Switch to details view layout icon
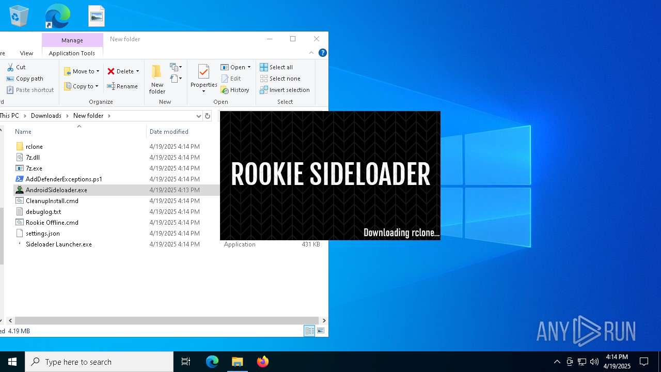 point(309,331)
